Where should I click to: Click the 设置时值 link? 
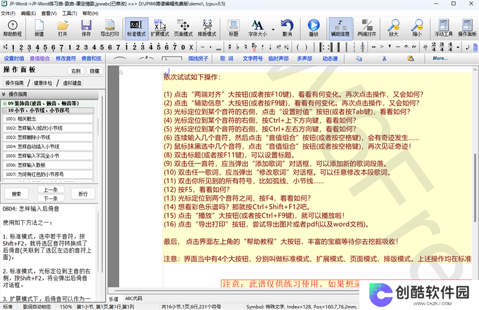[x=14, y=58]
